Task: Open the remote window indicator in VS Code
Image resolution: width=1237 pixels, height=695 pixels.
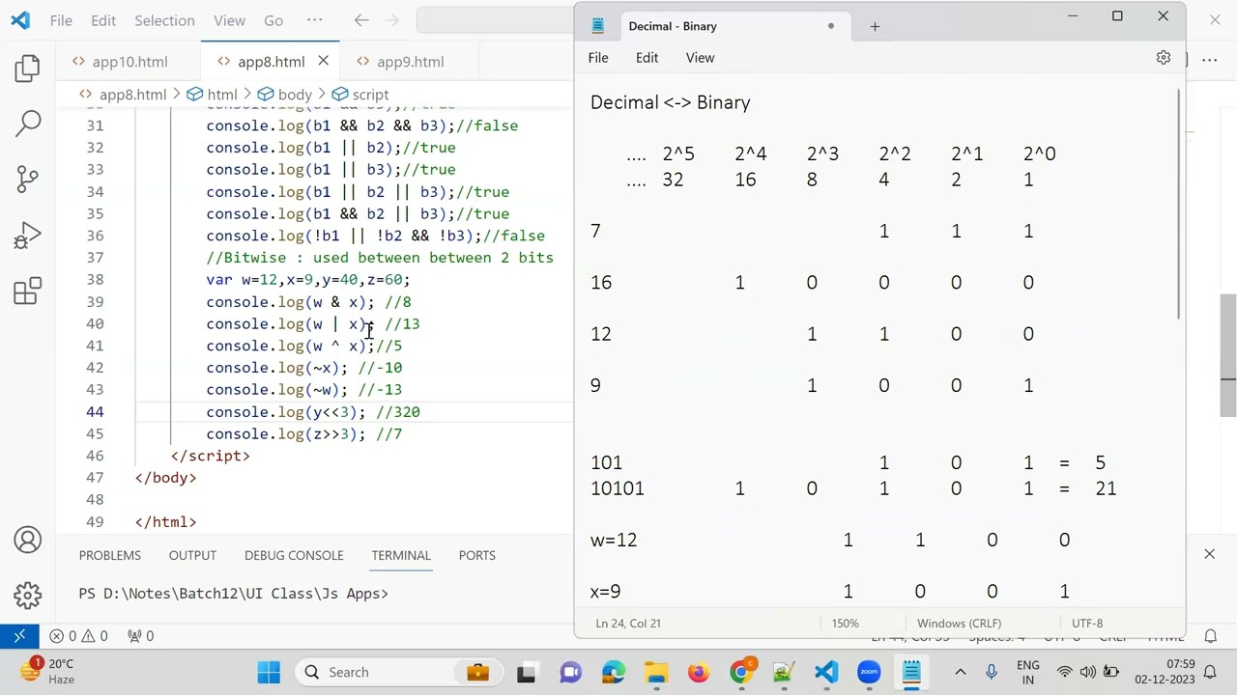Action: 19,636
